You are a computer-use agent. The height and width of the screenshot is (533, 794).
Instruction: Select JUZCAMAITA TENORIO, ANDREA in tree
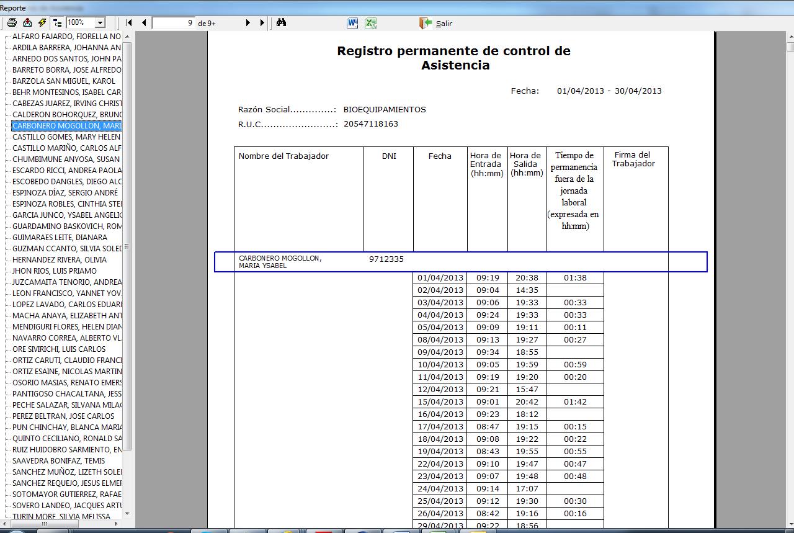point(66,282)
